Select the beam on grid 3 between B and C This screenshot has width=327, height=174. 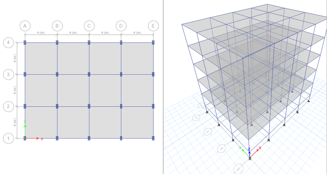73,74
